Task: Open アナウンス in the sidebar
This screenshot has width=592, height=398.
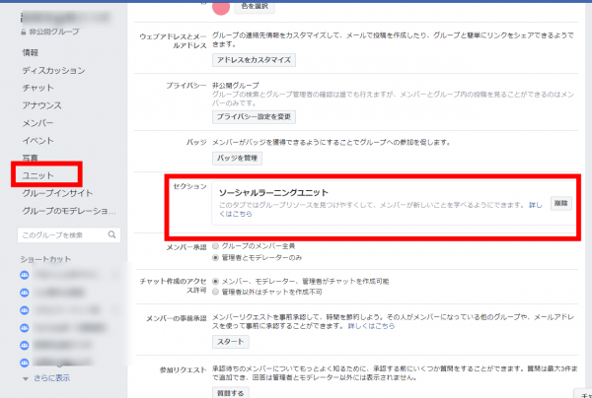Action: pos(41,105)
